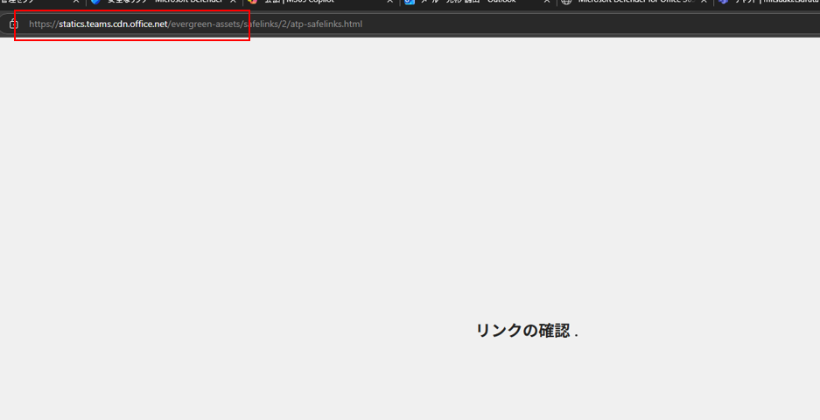Close the leftmost browser tab

[x=76, y=2]
